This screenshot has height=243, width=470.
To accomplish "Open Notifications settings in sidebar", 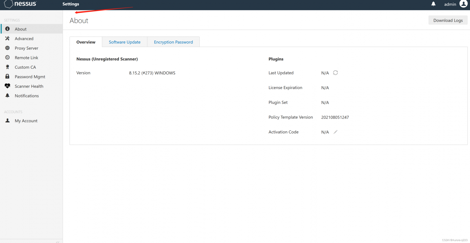I will click(31, 96).
